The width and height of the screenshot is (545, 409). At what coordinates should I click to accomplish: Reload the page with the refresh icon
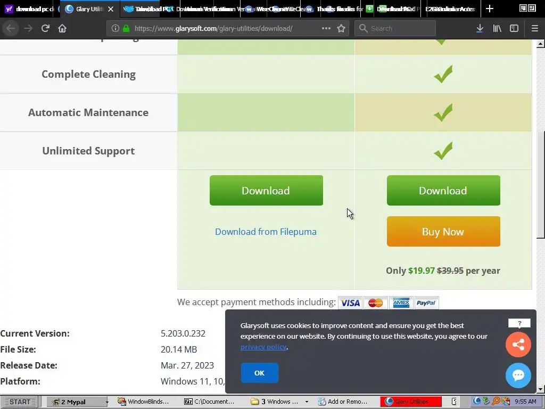coord(45,28)
